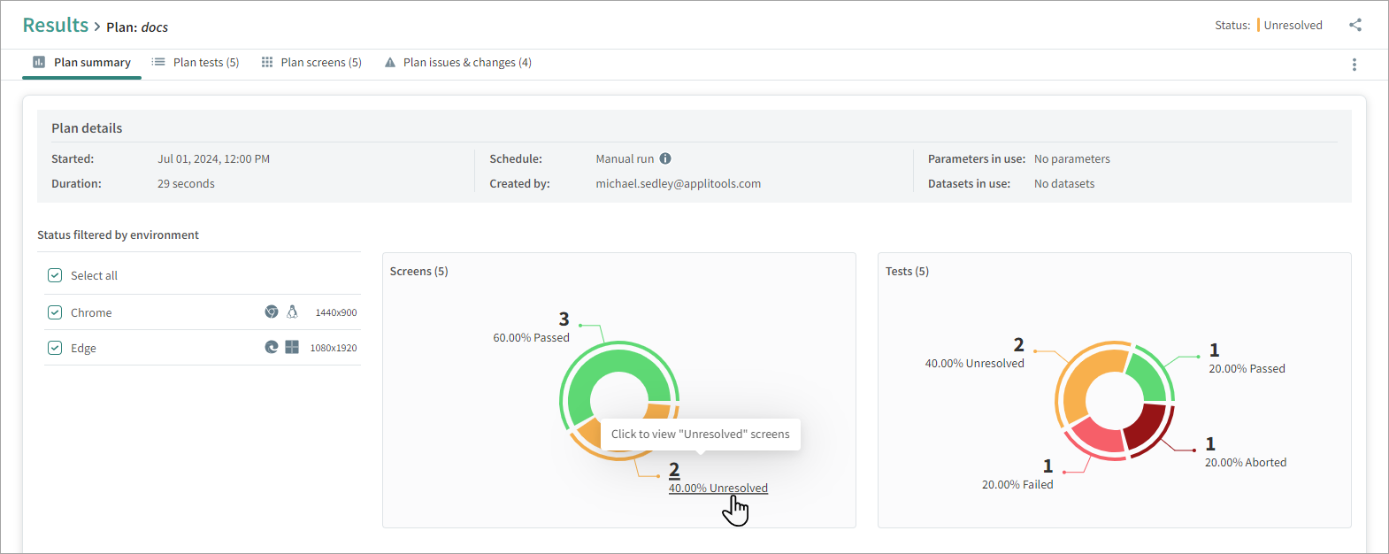Click the 40.00% Unresolved screens link
Image resolution: width=1389 pixels, height=554 pixels.
click(x=718, y=488)
